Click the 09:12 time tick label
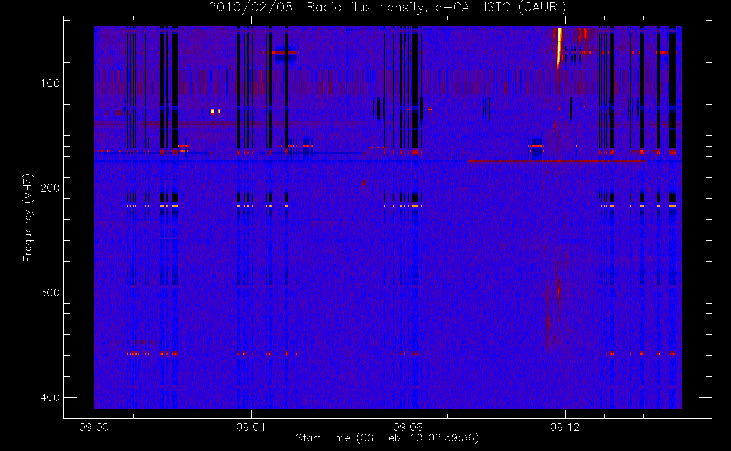The width and height of the screenshot is (731, 451). 565,427
